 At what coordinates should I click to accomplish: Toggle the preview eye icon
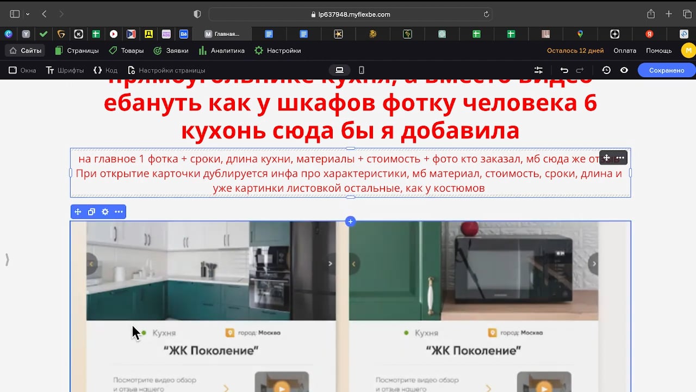[x=624, y=70]
